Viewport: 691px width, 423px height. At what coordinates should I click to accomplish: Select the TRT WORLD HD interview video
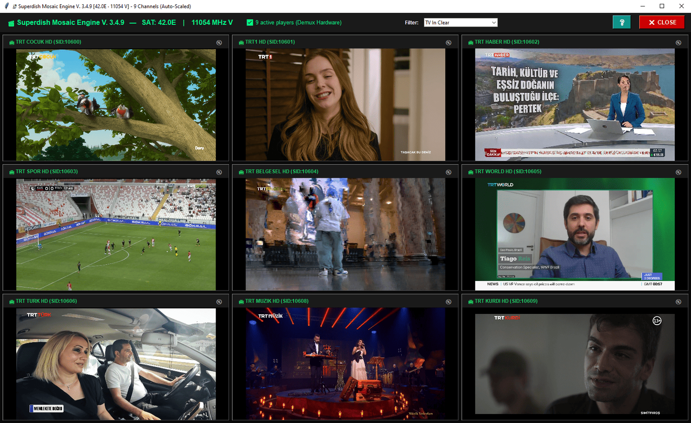(575, 234)
